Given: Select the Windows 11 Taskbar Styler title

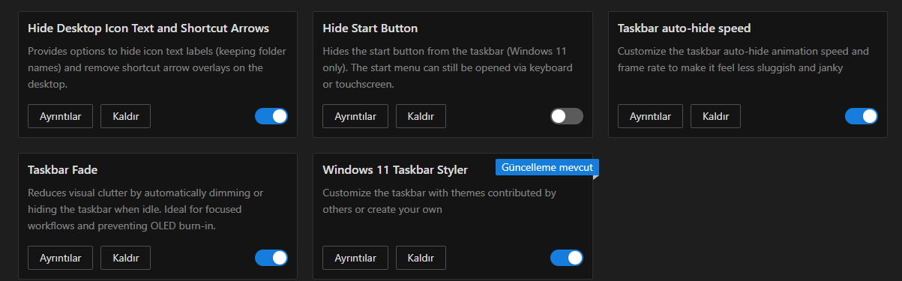Looking at the screenshot, I should pos(395,169).
